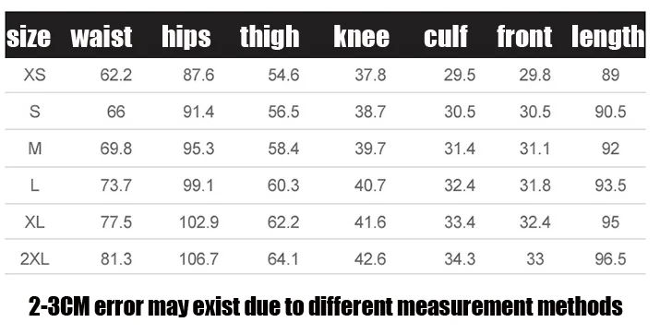Screen dimensions: 672x334
Task: Select length value 96.5 for 2XL
Action: tap(610, 259)
